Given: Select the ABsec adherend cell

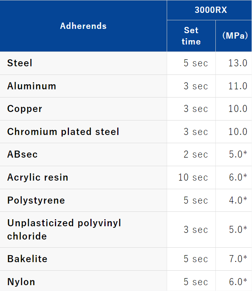Looking at the screenshot, I should [x=83, y=154].
